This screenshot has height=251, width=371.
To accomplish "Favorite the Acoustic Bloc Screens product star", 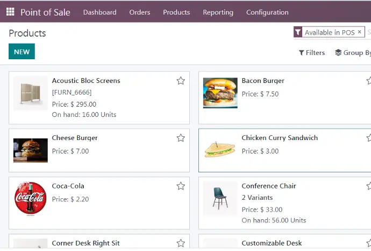I will click(x=181, y=81).
